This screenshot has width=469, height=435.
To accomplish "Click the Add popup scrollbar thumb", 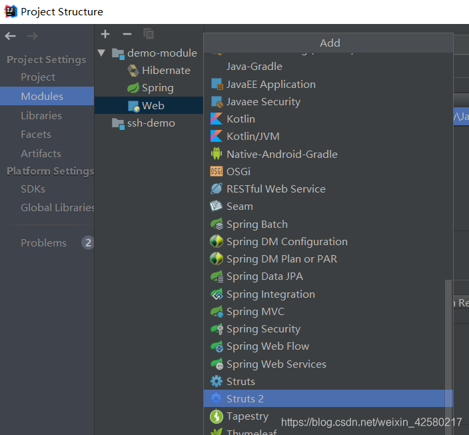I will point(448,356).
